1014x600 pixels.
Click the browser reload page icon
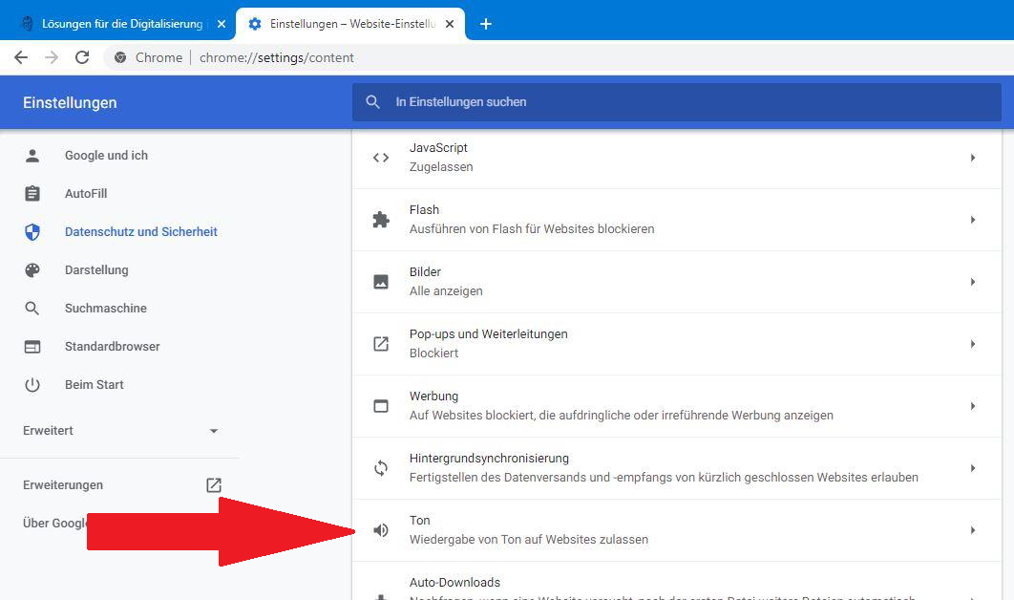click(82, 57)
